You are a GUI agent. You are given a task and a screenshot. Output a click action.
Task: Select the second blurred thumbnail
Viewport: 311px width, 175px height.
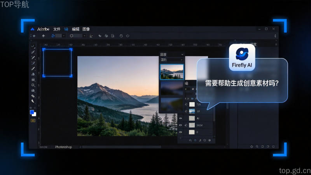point(172,88)
